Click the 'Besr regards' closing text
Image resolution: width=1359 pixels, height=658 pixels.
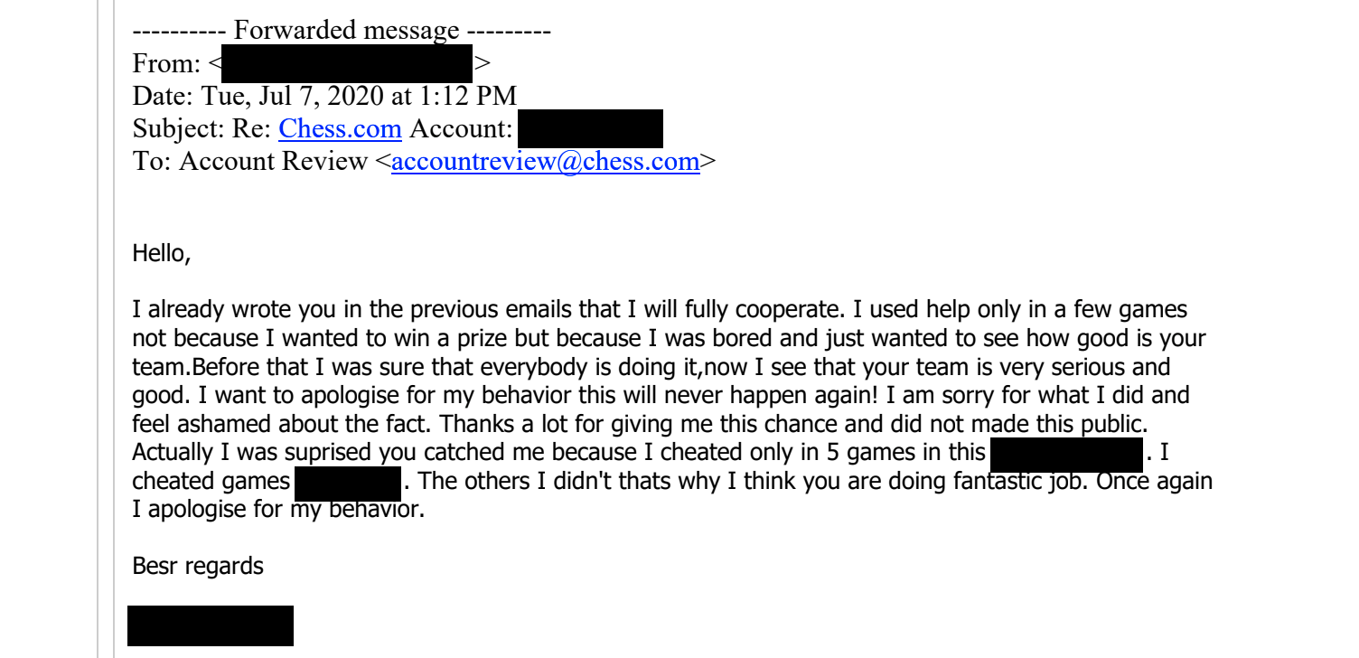tap(198, 567)
